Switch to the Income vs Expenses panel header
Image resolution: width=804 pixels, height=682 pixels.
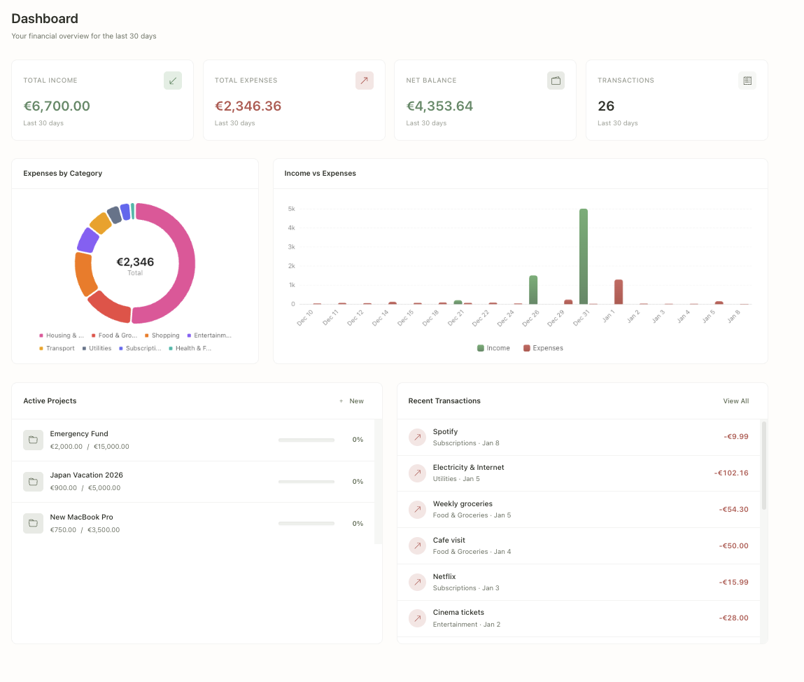tap(320, 173)
